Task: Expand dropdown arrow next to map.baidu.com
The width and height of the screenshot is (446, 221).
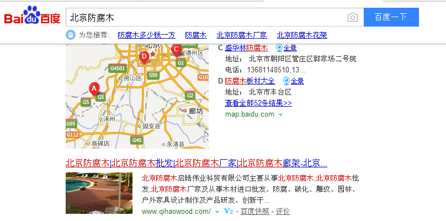Action: (281, 115)
